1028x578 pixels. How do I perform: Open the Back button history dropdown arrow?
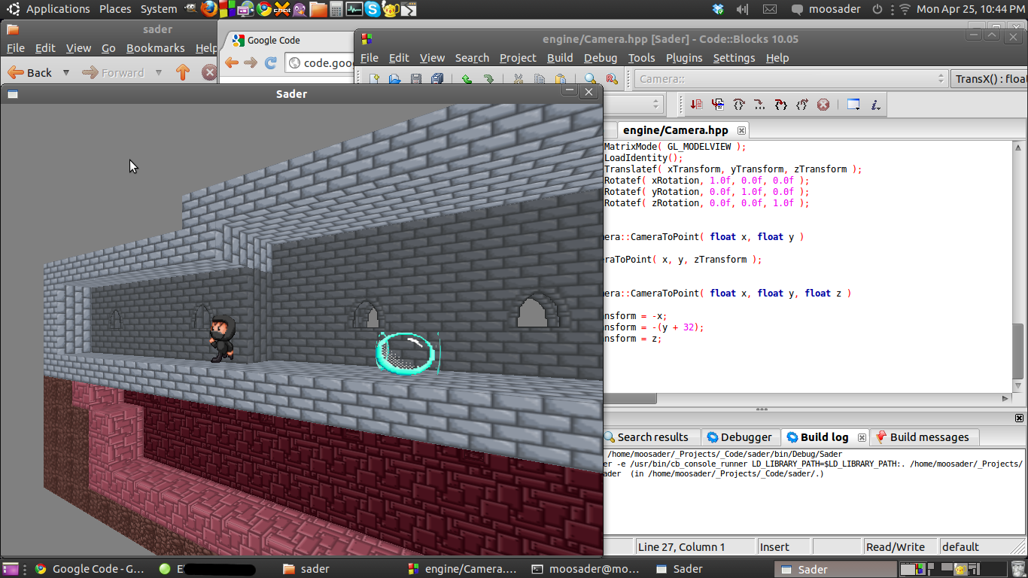[66, 72]
